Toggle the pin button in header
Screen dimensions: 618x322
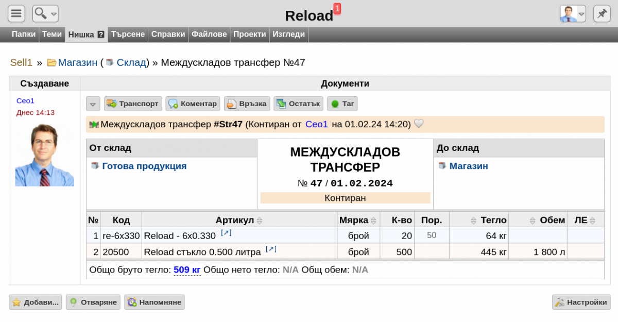602,13
